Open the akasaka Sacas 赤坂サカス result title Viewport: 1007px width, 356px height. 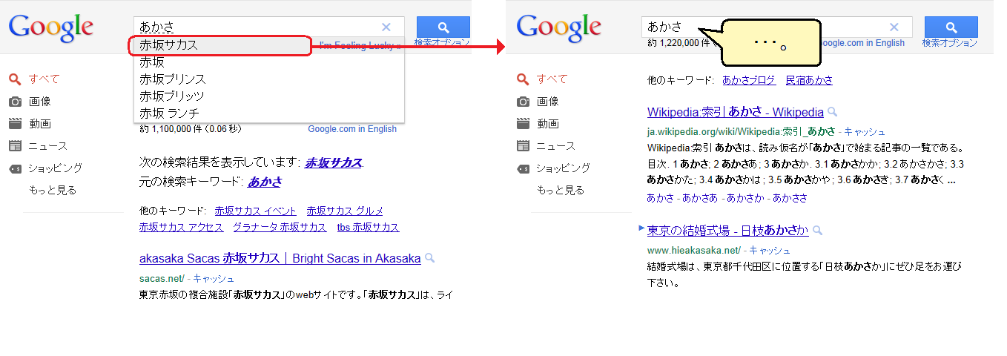[280, 258]
